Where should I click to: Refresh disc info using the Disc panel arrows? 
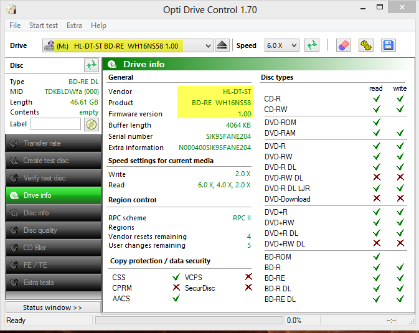click(91, 65)
